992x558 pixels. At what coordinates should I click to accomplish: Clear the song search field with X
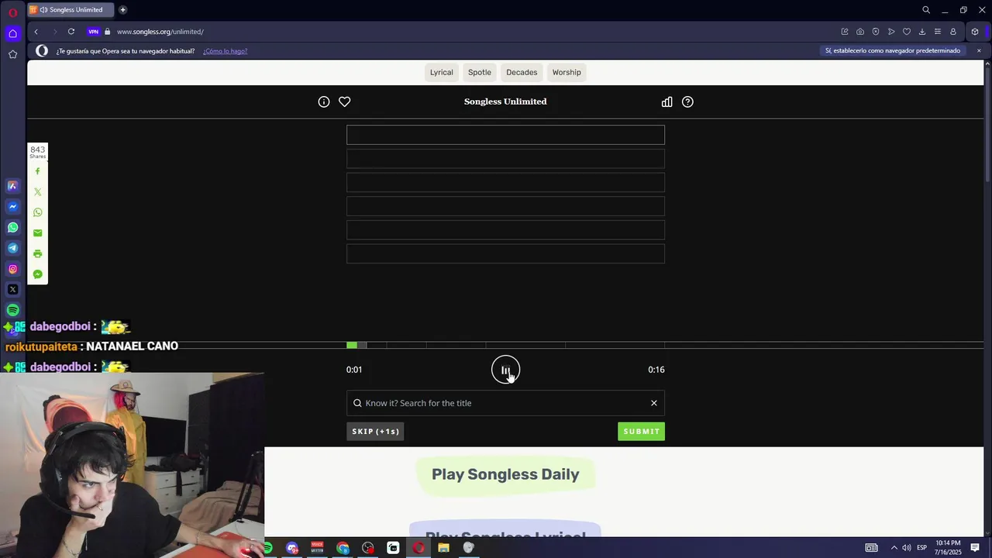(654, 403)
